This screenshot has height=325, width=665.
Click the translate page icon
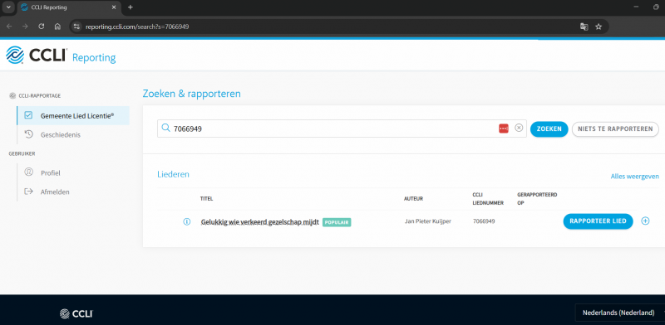(584, 27)
